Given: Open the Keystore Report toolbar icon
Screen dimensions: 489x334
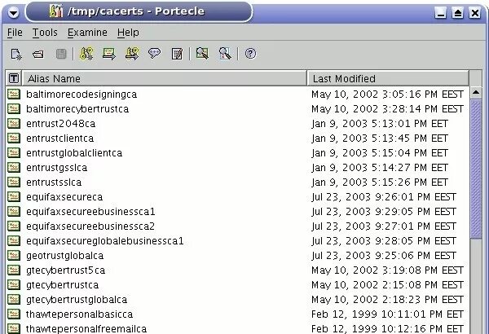Looking at the screenshot, I should 177,54.
